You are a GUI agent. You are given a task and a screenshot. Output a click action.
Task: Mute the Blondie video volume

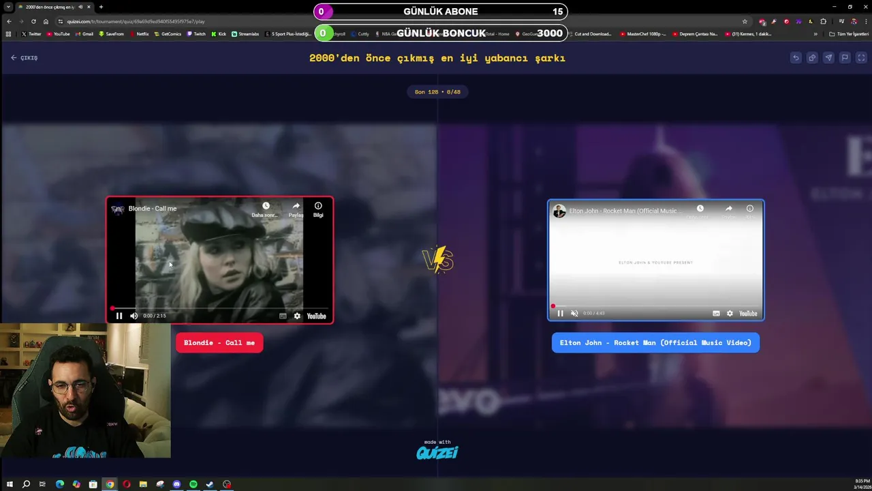pyautogui.click(x=134, y=316)
